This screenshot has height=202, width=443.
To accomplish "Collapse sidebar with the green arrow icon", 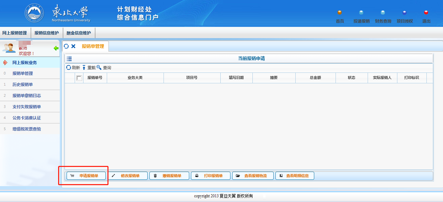I will point(56,48).
